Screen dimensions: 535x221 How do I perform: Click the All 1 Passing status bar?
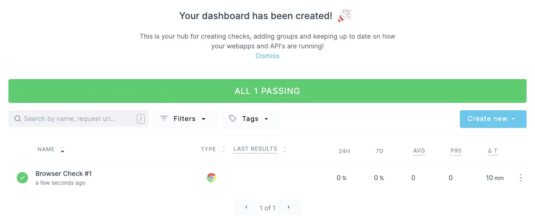(267, 91)
